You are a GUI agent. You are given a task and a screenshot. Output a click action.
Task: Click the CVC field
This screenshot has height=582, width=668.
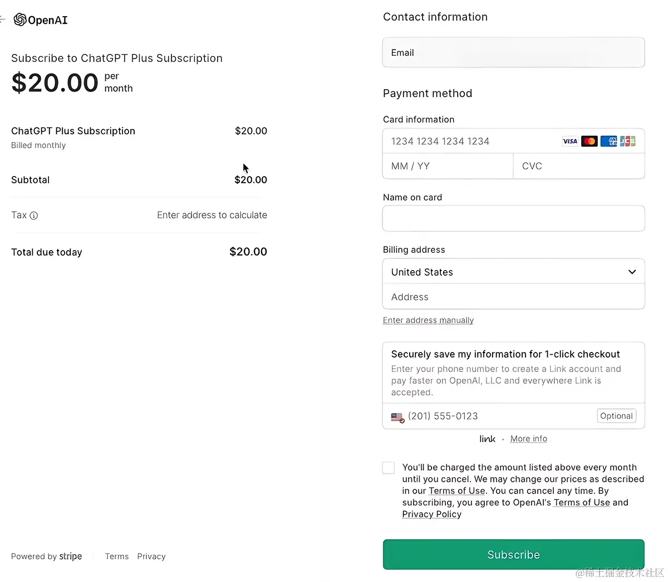(x=578, y=166)
